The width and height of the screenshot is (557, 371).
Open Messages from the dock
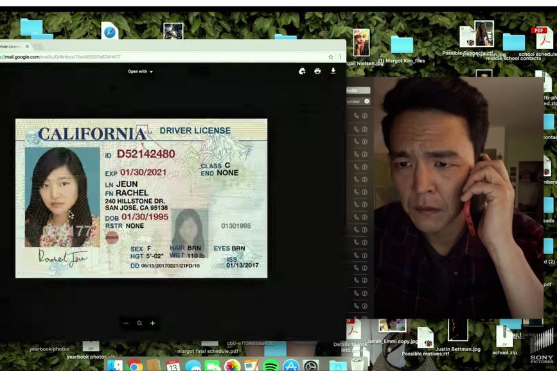[193, 366]
